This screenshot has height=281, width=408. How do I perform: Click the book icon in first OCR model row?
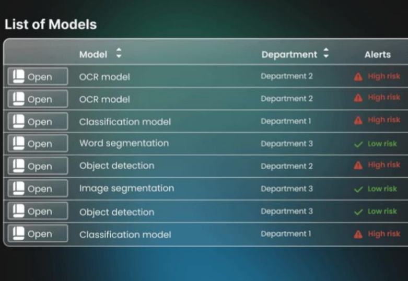tap(18, 76)
